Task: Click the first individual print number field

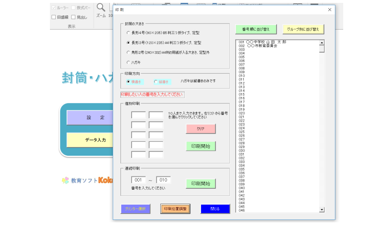Action: tap(139, 115)
